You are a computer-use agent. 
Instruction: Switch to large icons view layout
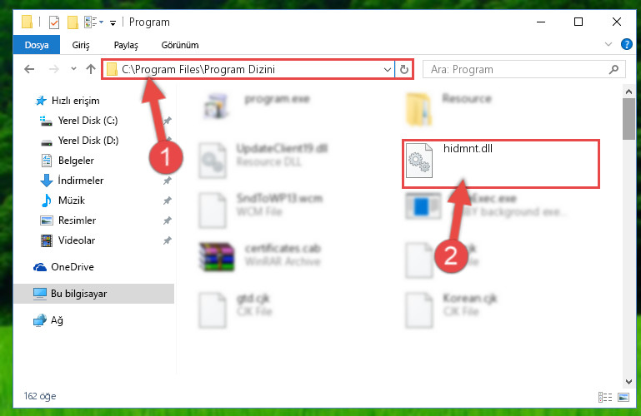click(623, 397)
